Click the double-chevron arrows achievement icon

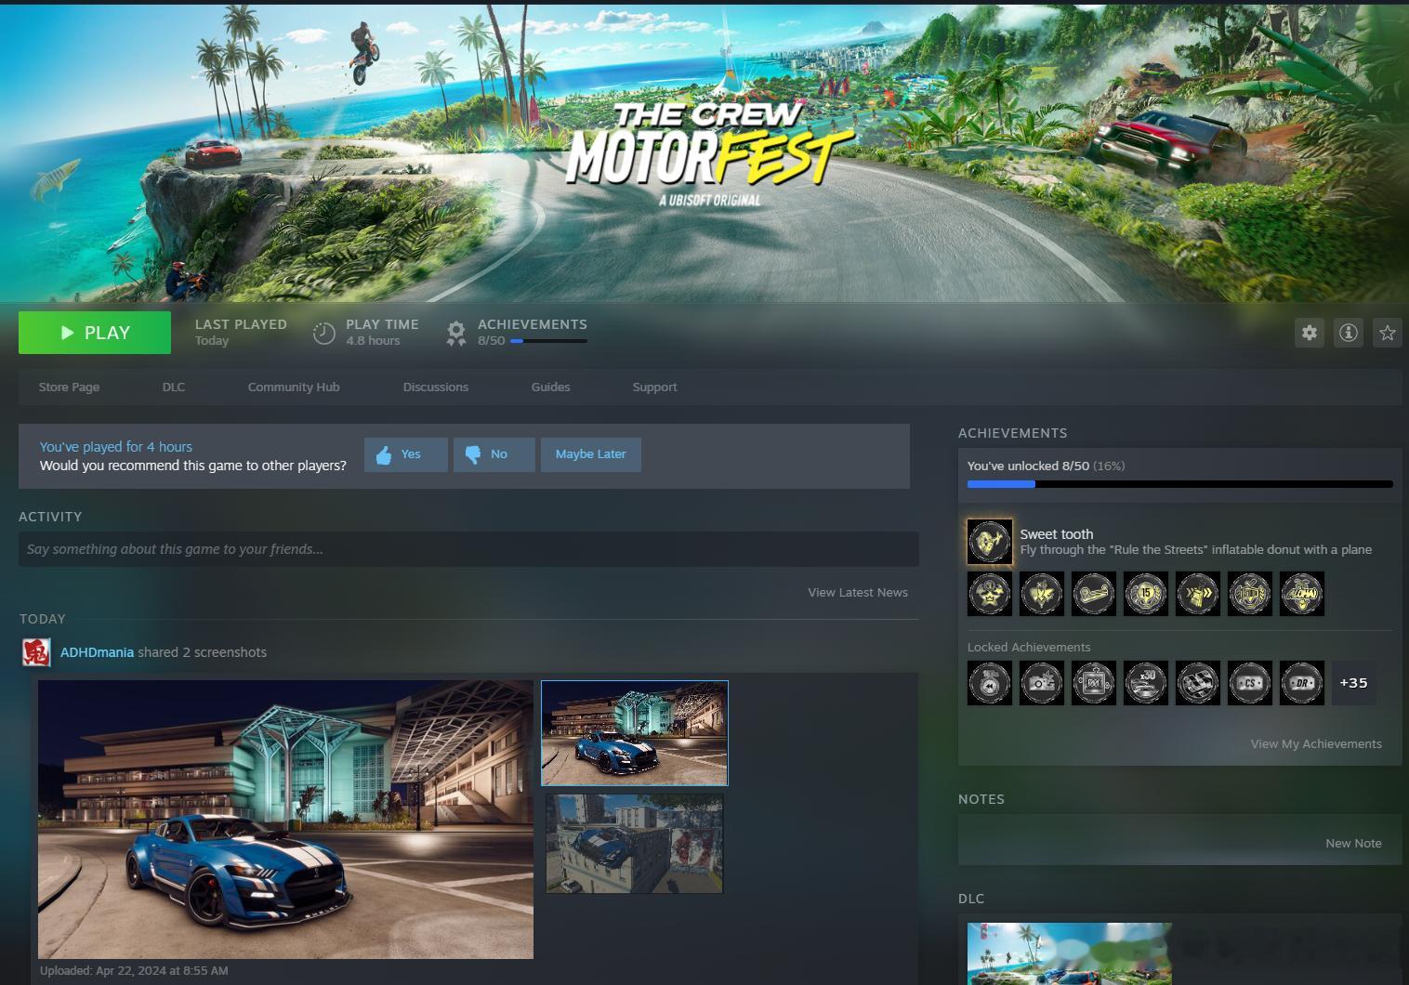[1198, 594]
